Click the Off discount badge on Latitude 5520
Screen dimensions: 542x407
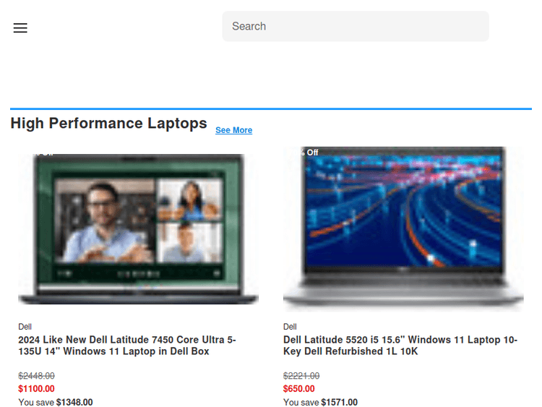click(x=311, y=153)
